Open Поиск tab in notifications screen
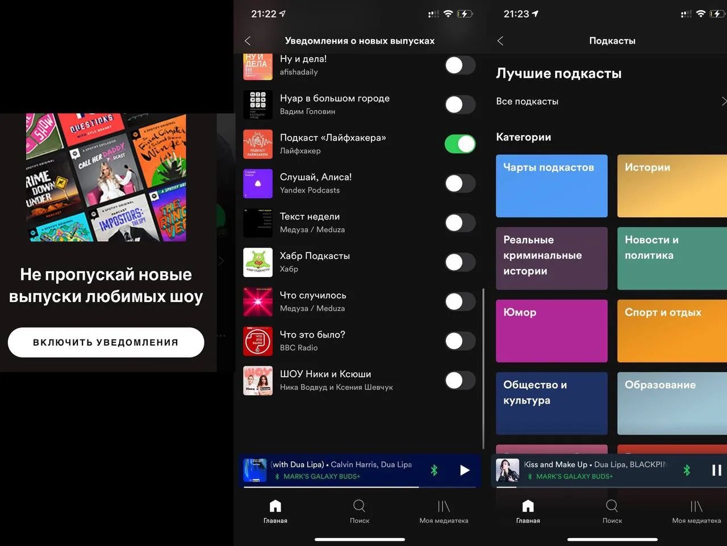727x546 pixels. (360, 511)
